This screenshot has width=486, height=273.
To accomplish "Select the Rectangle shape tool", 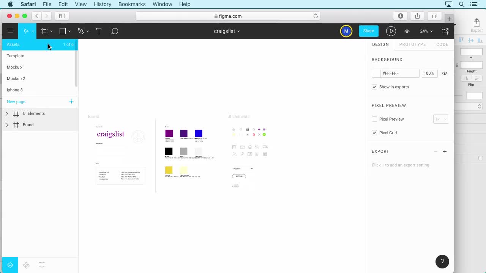I will [63, 31].
